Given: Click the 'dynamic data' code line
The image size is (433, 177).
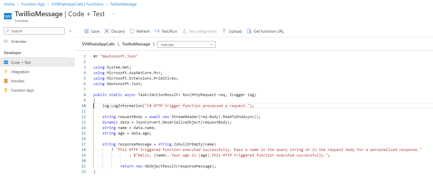Looking at the screenshot, I should tap(167, 122).
